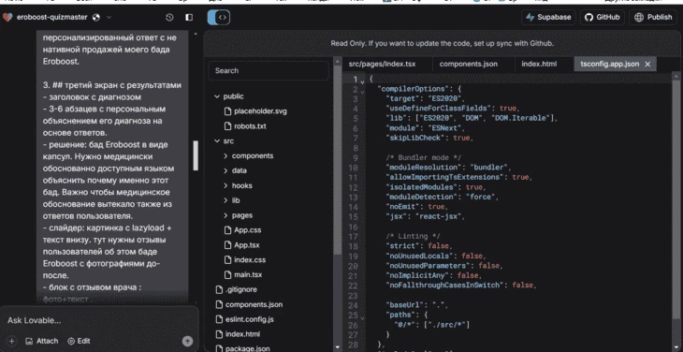
Task: Expand the hooks folder
Action: coord(225,185)
